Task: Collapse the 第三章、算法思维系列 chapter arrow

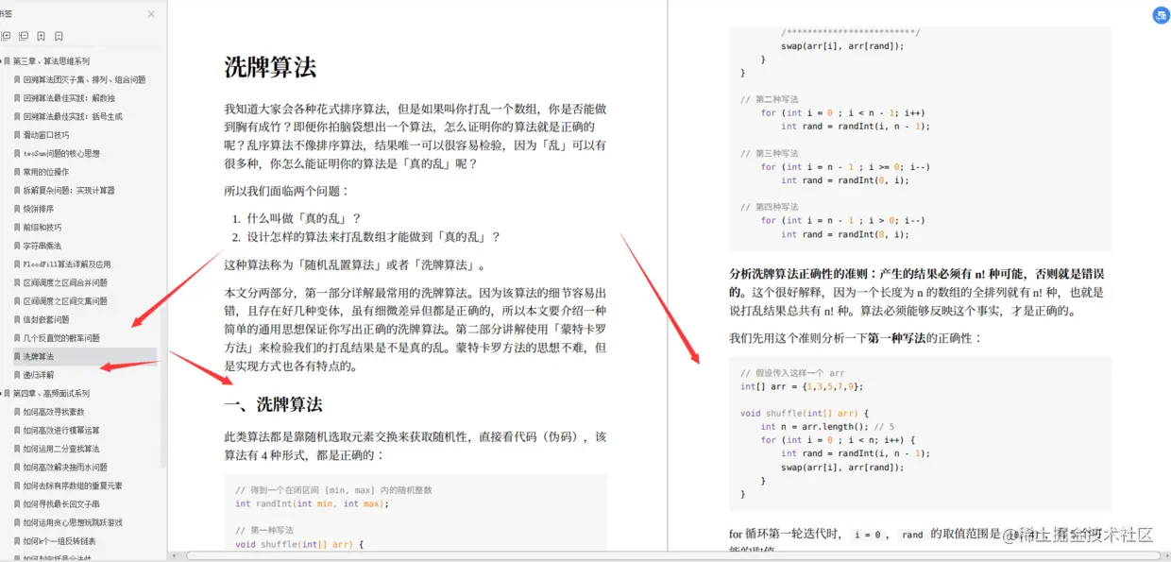Action: (x=2, y=60)
